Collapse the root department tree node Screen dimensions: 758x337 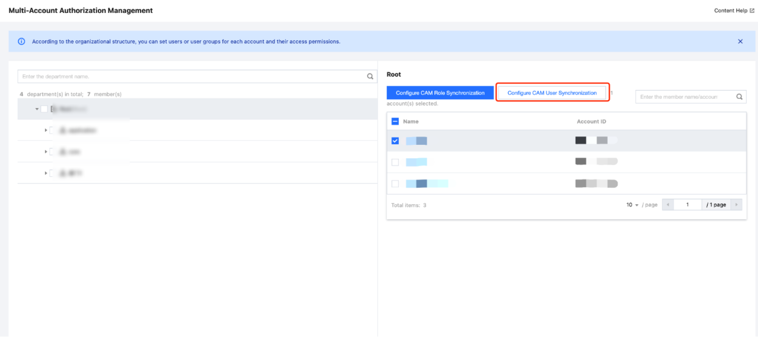(x=37, y=109)
